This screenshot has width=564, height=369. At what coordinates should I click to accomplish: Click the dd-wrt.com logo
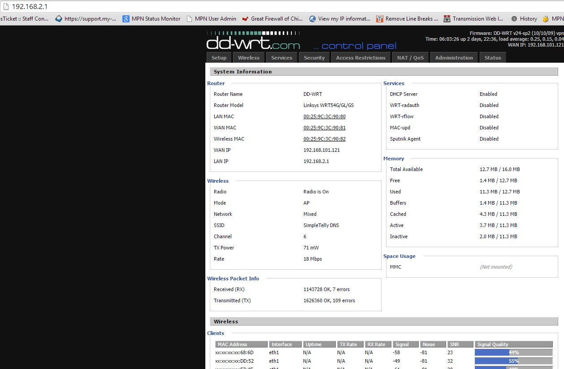tap(253, 41)
